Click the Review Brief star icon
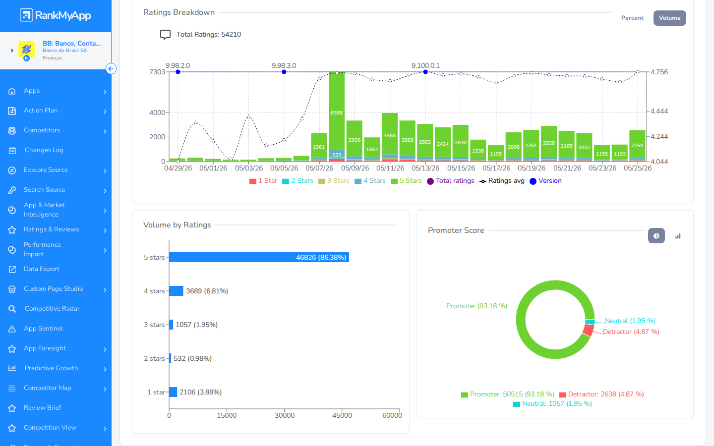 pos(12,408)
